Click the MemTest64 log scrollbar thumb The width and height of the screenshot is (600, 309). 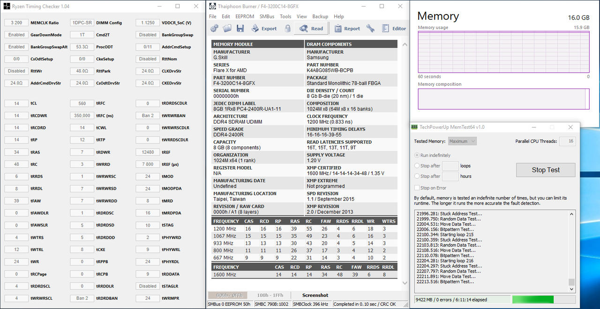(x=571, y=282)
